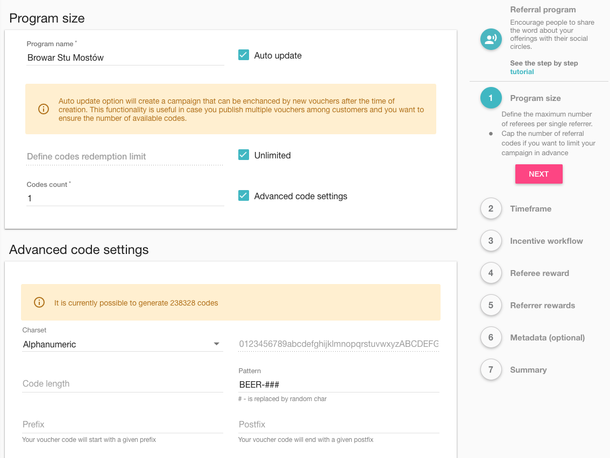Viewport: 610px width, 458px height.
Task: Uncheck the Auto update checkbox
Action: point(244,55)
